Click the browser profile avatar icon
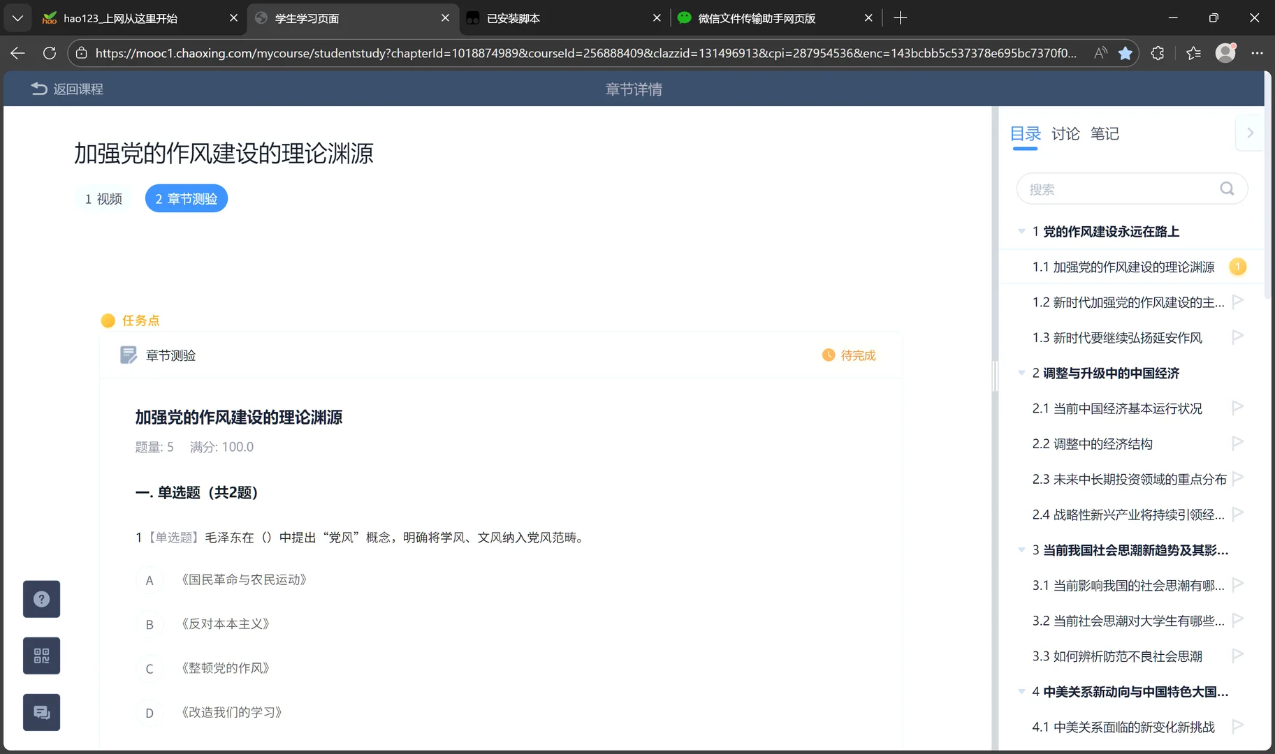Screen dimensions: 1275x754 (x=1226, y=53)
